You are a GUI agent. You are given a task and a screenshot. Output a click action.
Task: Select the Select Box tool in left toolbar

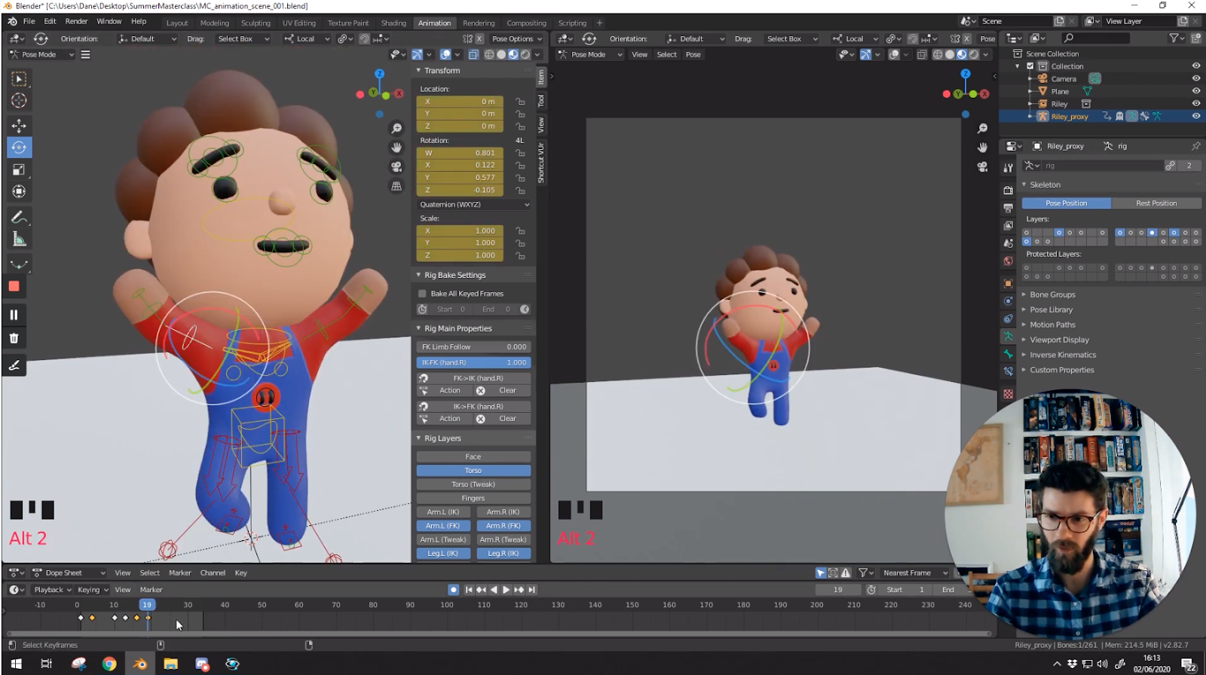[x=19, y=79]
